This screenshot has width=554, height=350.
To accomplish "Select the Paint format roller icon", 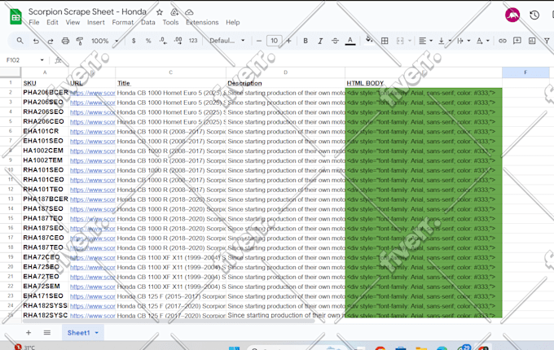I will pos(80,41).
